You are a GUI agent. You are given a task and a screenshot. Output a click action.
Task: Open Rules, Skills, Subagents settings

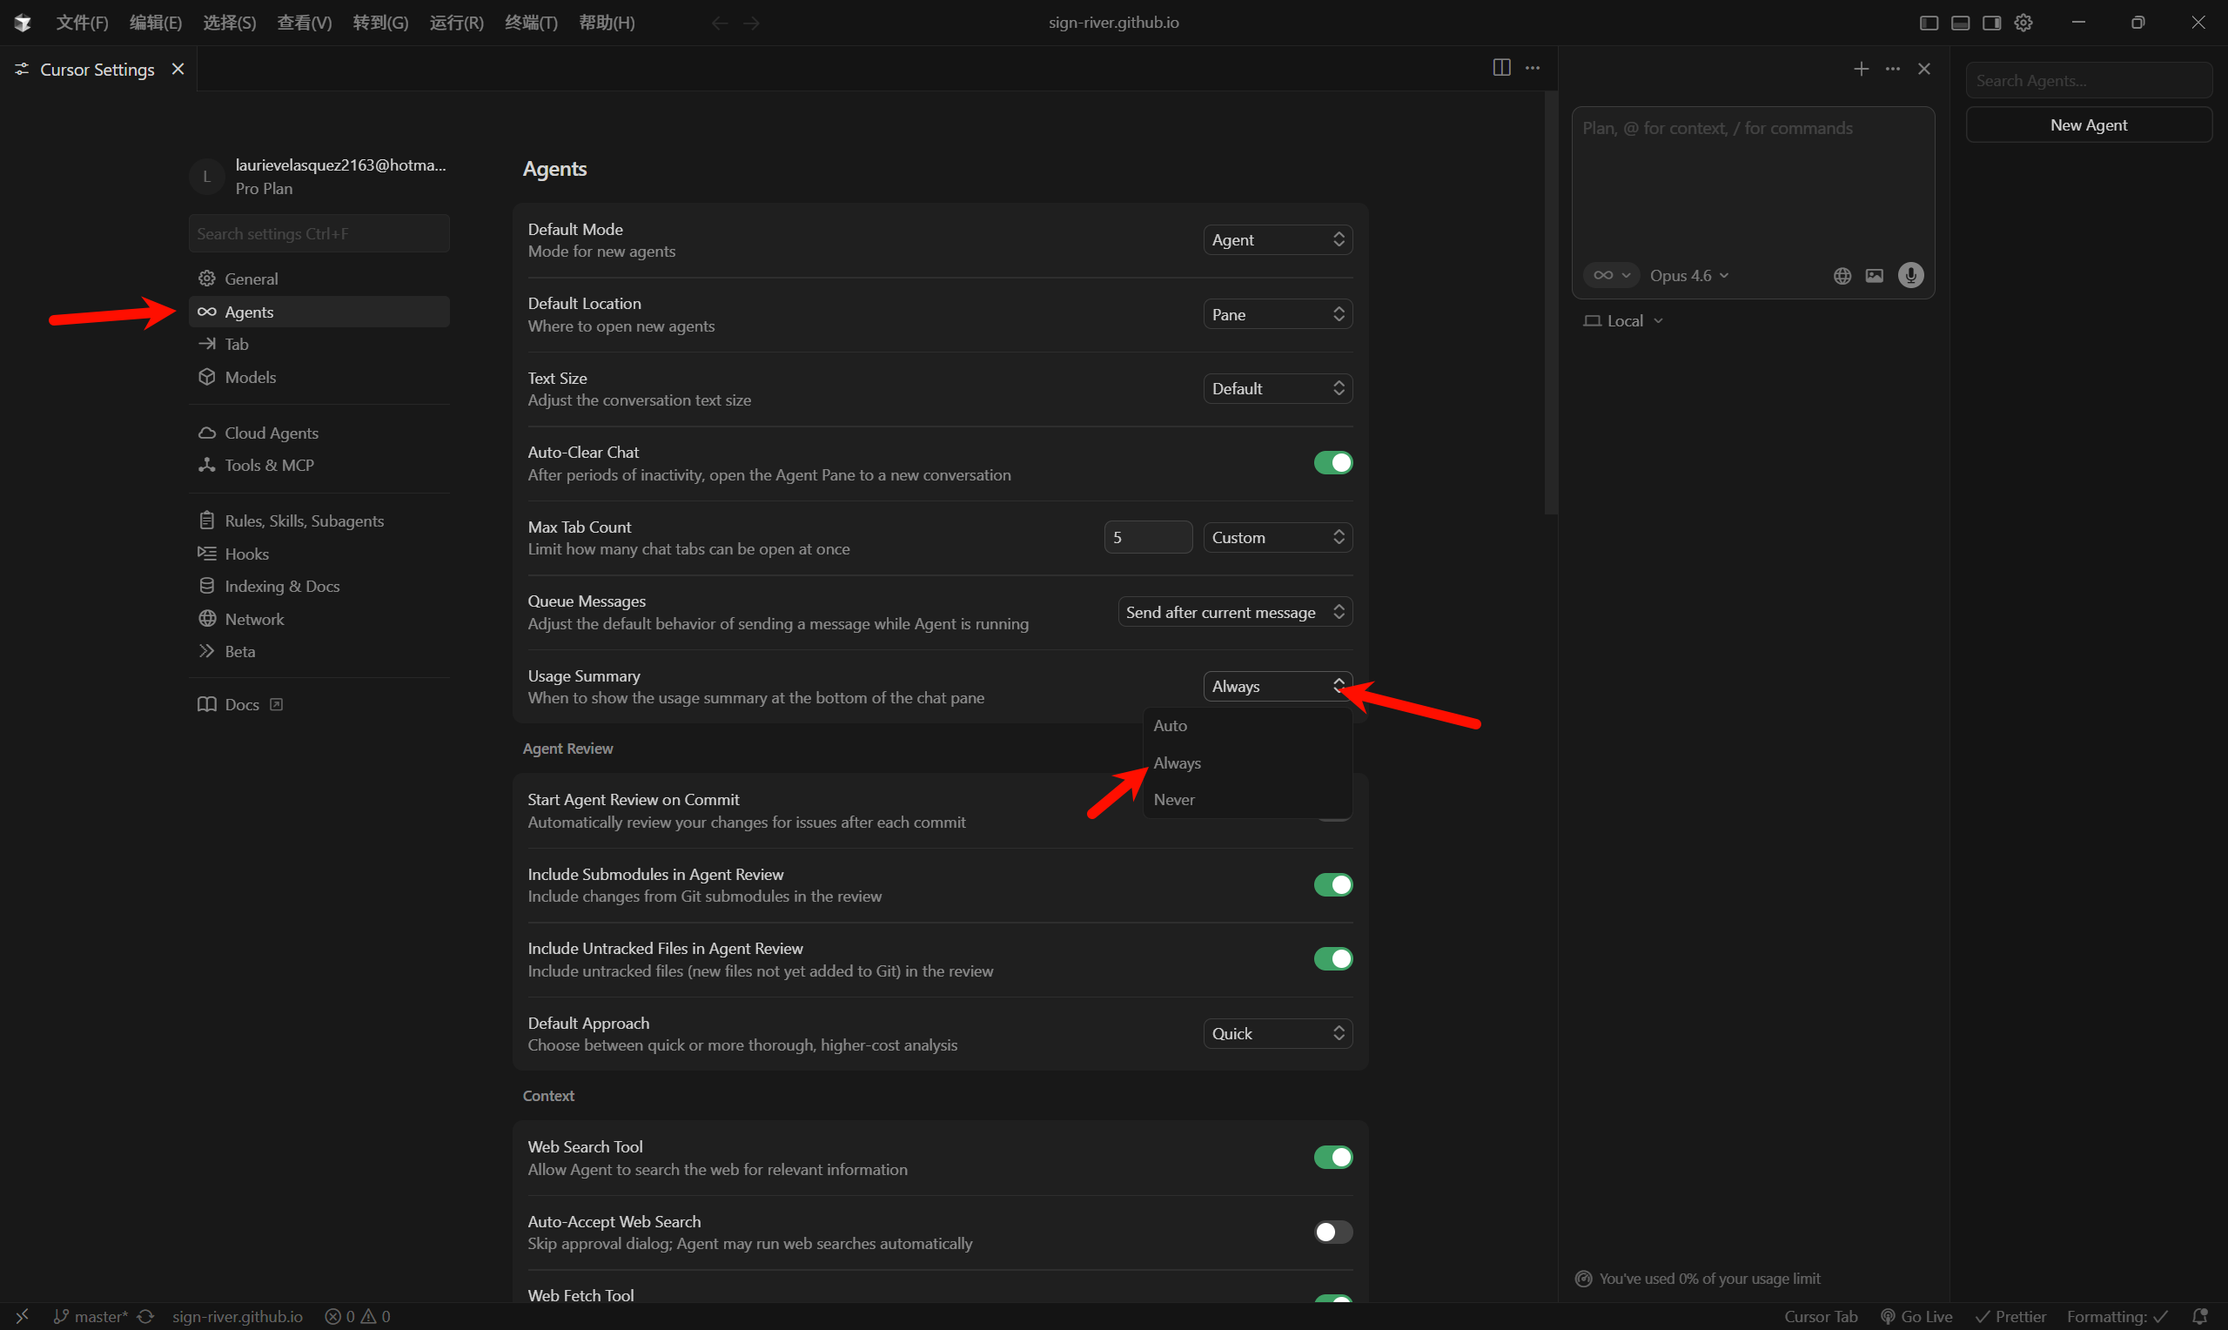click(319, 521)
